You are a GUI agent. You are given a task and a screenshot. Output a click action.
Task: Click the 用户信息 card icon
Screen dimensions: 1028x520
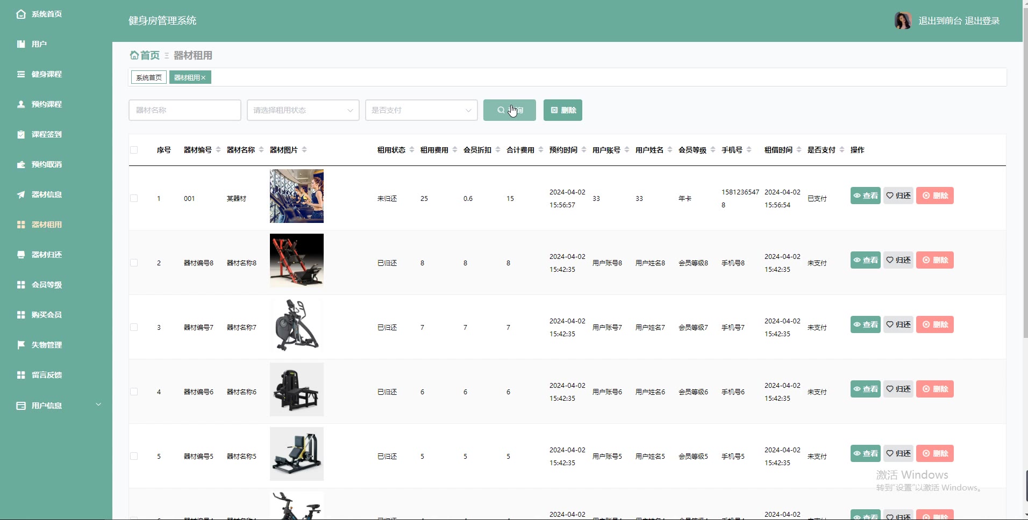click(x=21, y=406)
